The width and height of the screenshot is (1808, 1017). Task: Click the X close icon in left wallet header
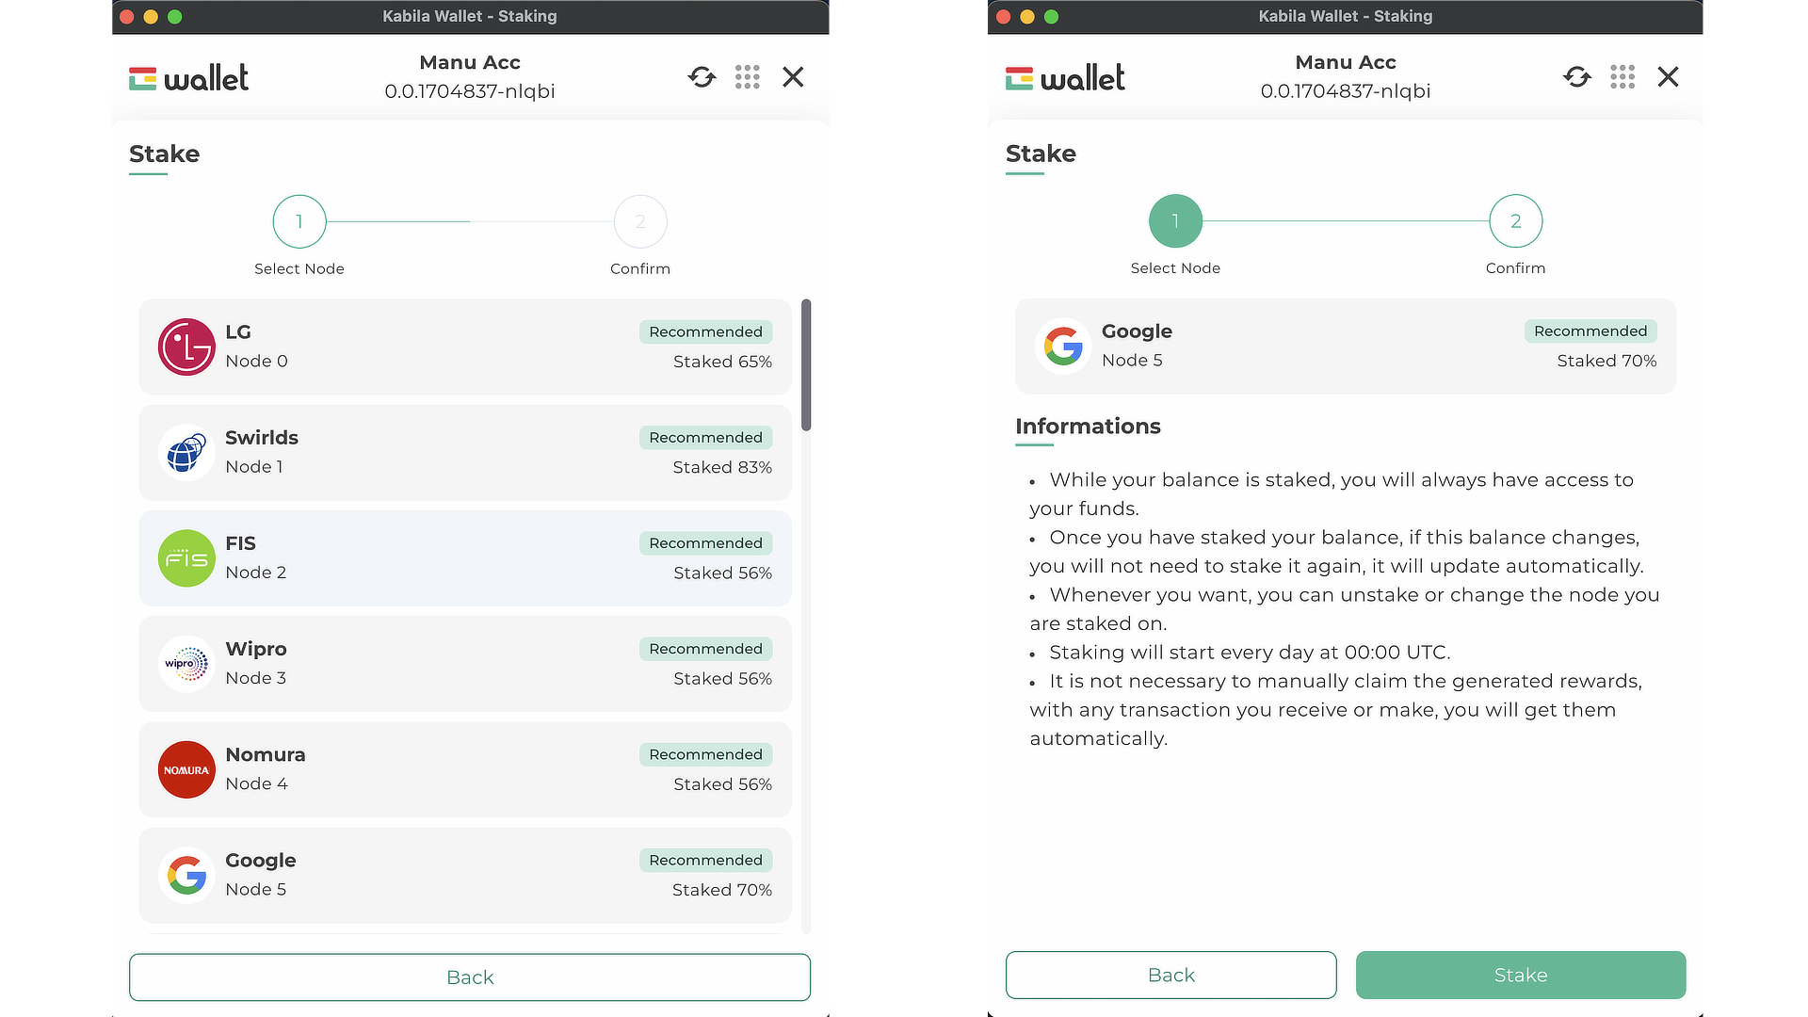(793, 77)
